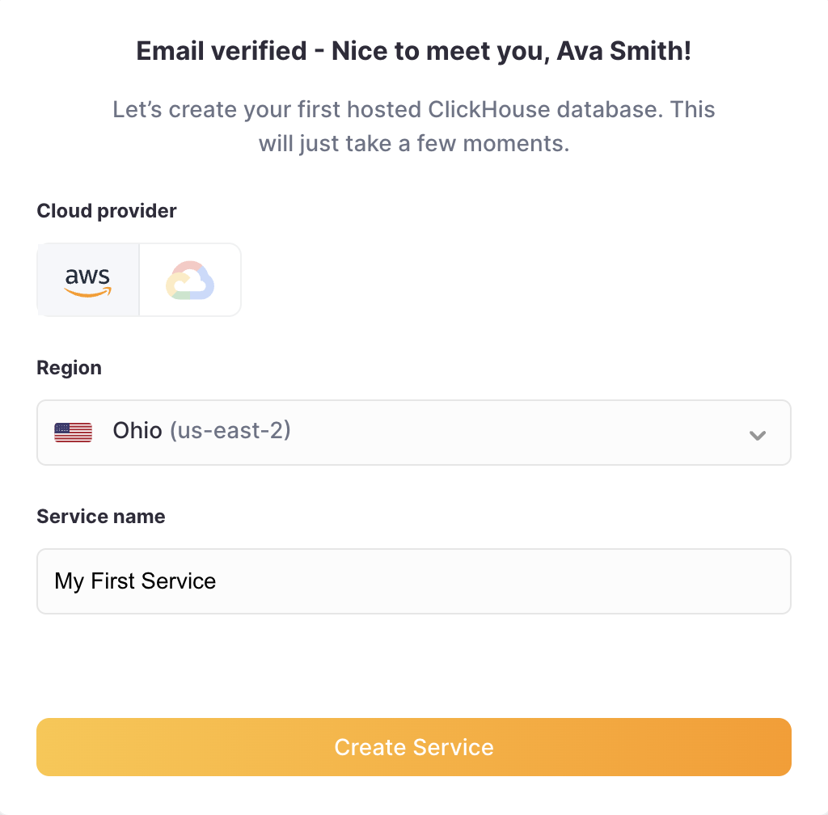The width and height of the screenshot is (828, 815).
Task: Open the Ohio (us-east-2) region selector
Action: tap(414, 432)
